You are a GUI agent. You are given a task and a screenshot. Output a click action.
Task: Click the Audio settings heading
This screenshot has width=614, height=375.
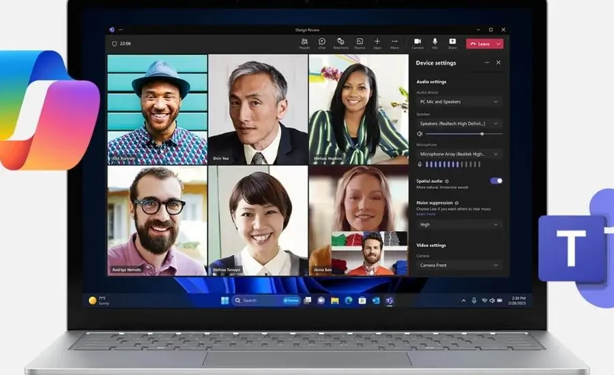click(x=431, y=82)
